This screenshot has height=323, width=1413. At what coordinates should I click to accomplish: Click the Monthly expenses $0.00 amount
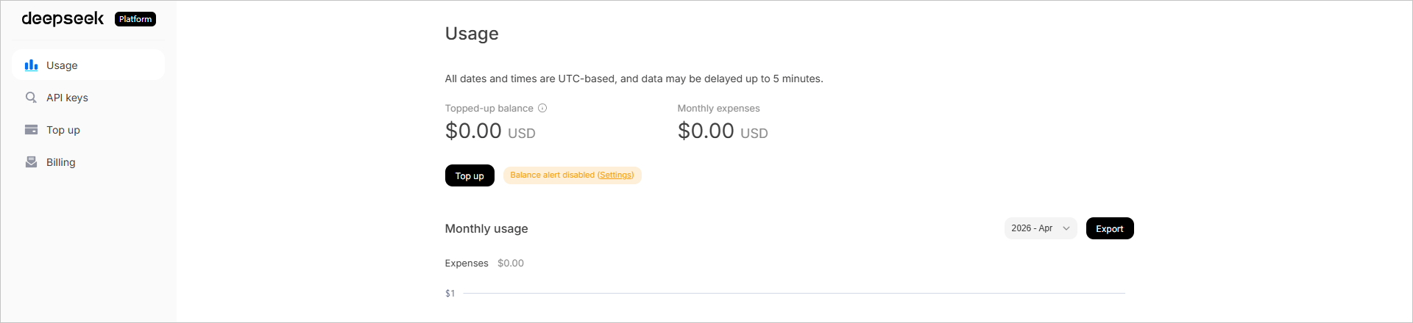point(706,131)
